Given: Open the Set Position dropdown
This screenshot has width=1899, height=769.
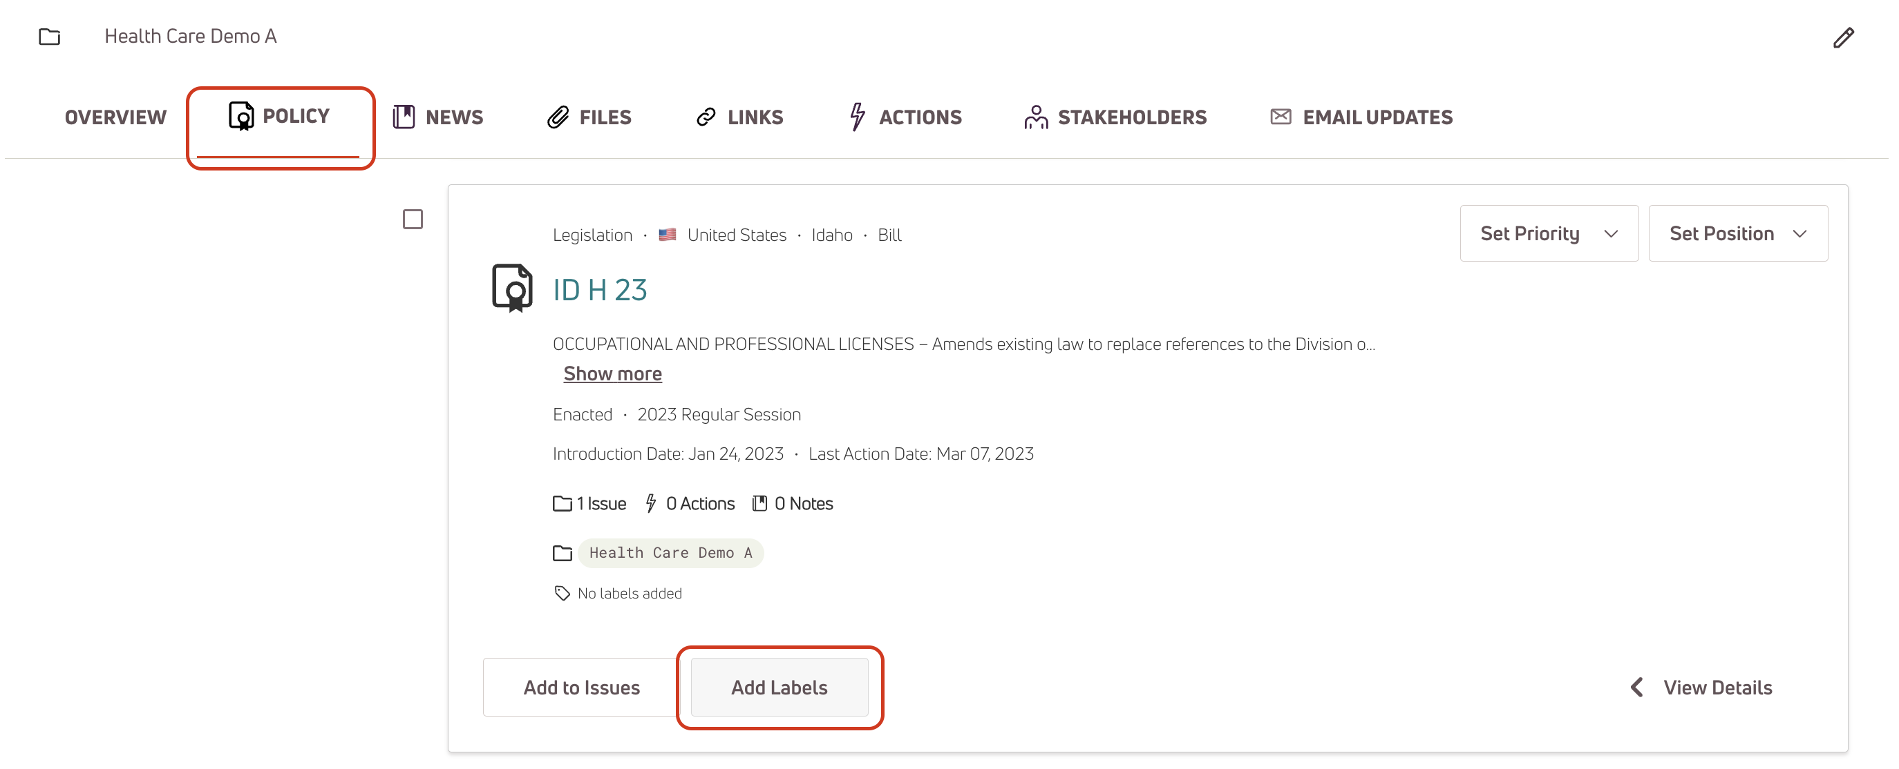Looking at the screenshot, I should coord(1737,233).
